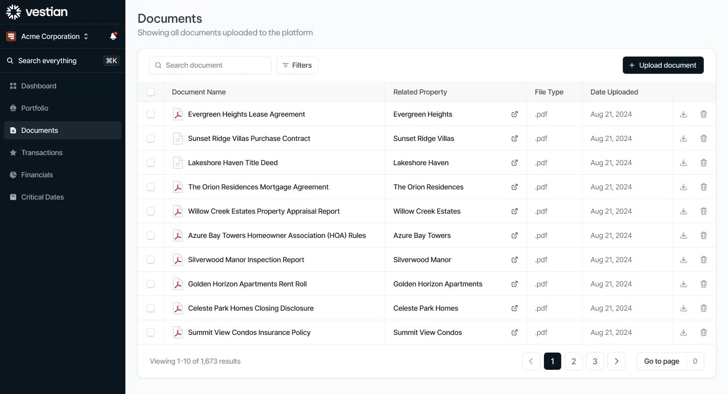Viewport: 728px width, 394px height.
Task: Download Lakeshore Haven Title Deed
Action: [684, 163]
